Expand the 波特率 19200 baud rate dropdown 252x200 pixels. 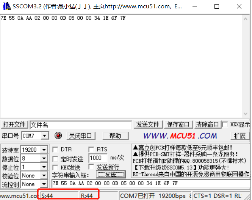pos(44,150)
